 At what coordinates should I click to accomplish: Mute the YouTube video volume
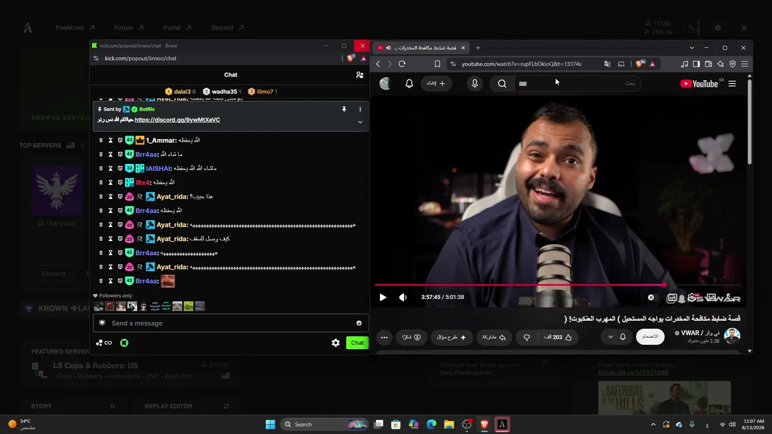[403, 297]
